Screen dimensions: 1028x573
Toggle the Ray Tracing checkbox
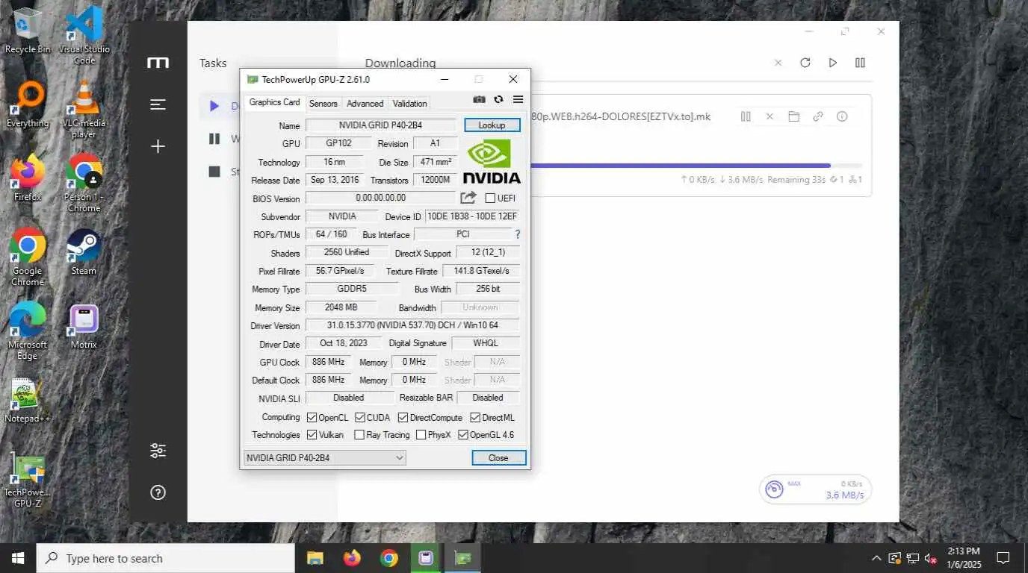tap(359, 434)
